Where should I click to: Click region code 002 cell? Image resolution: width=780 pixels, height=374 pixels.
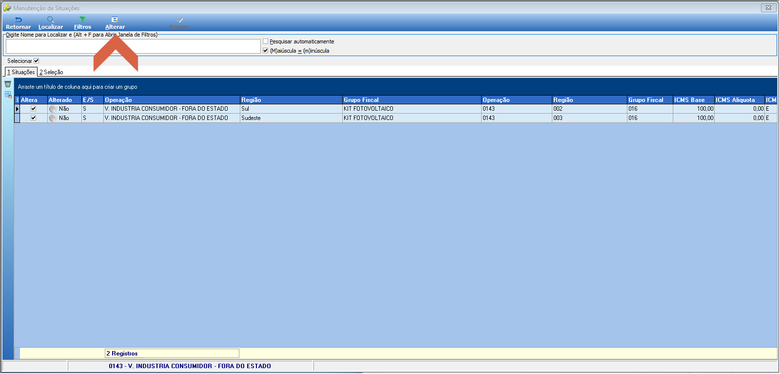[589, 109]
